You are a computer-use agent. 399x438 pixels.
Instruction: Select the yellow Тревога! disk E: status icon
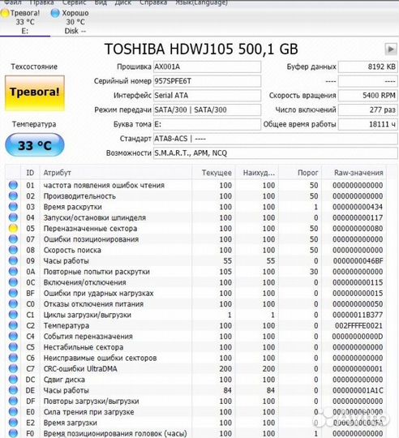click(x=5, y=13)
